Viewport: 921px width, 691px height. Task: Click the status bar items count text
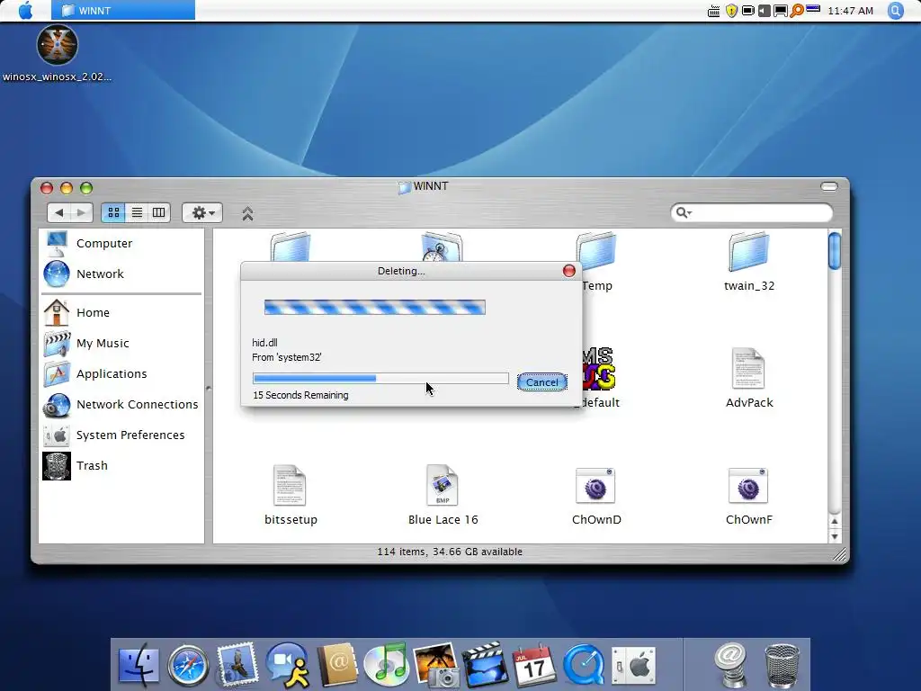click(x=450, y=552)
